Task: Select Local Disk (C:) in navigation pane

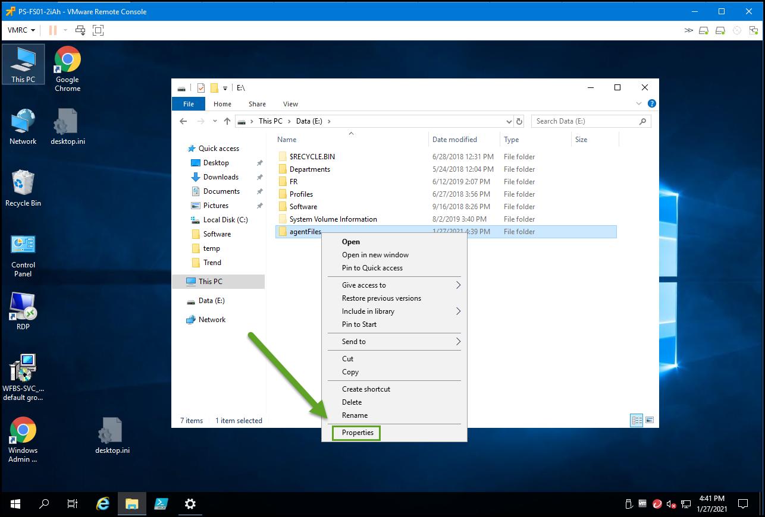Action: click(225, 220)
